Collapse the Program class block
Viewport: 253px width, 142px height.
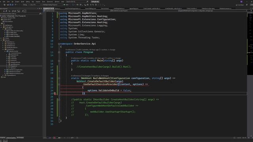59,52
